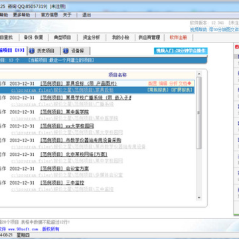
Task: Click the path ending 范例项目\某大学校园网
Action: pyautogui.click(x=67, y=133)
